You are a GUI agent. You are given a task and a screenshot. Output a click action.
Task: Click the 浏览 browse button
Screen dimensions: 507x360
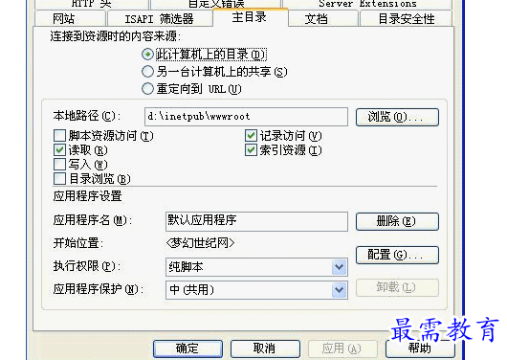[x=397, y=117]
